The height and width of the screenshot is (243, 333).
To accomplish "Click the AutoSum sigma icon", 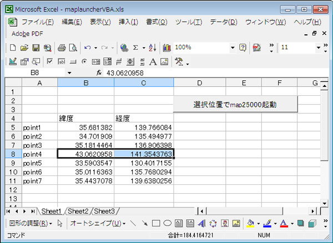I will point(135,48).
